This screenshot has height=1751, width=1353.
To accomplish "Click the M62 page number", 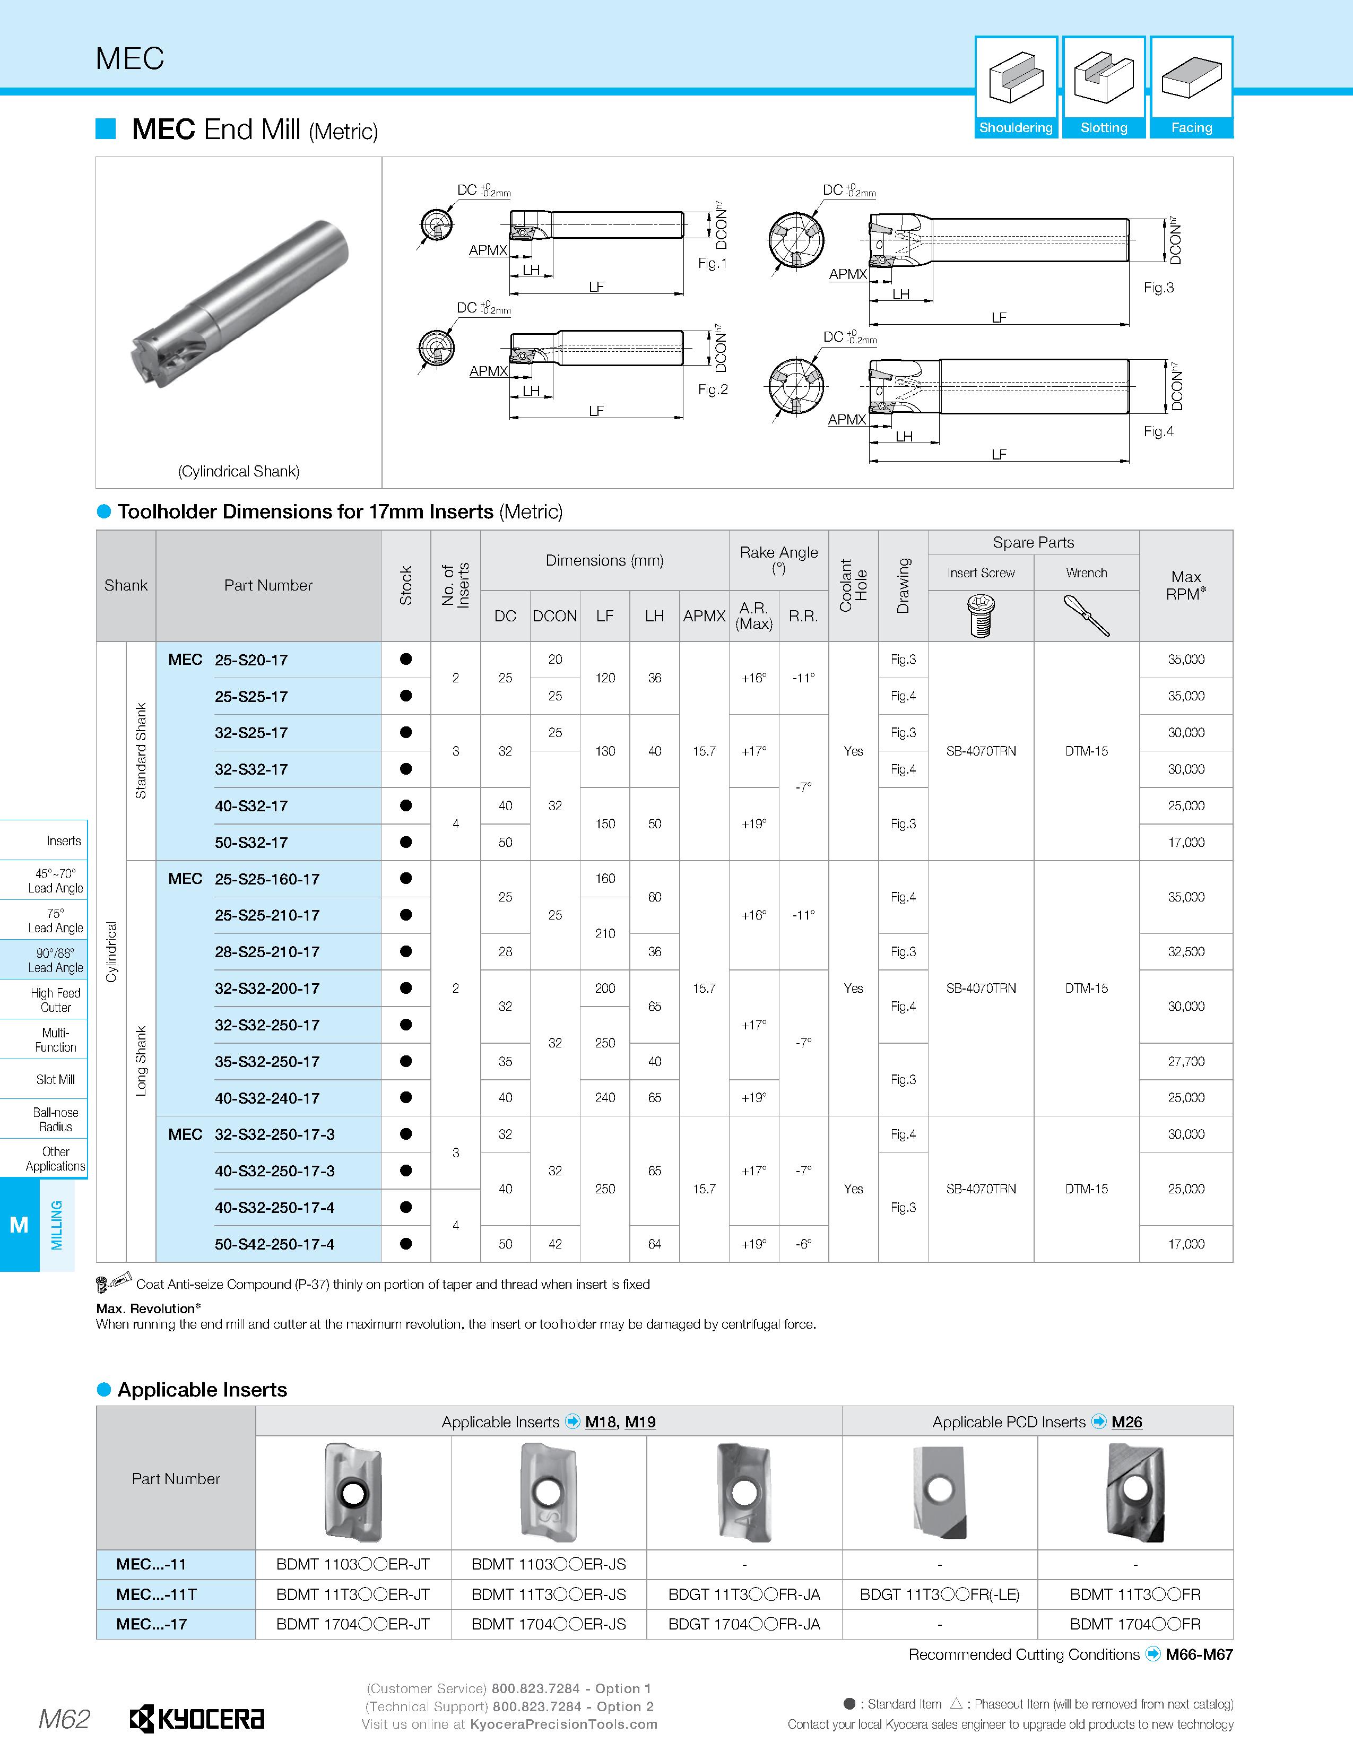I will [64, 1719].
